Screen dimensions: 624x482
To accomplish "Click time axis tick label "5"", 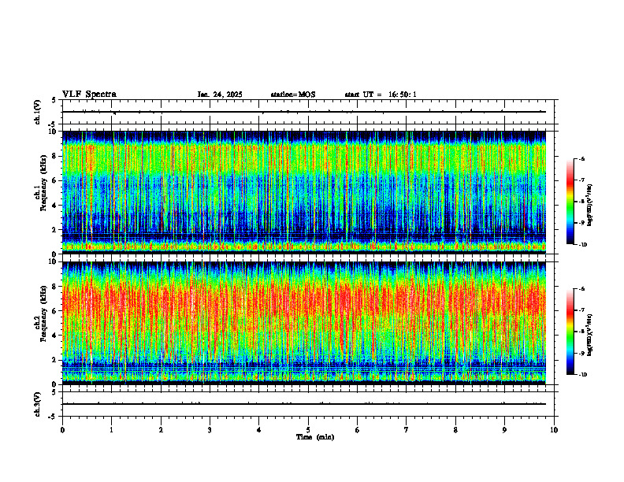I will tap(308, 430).
